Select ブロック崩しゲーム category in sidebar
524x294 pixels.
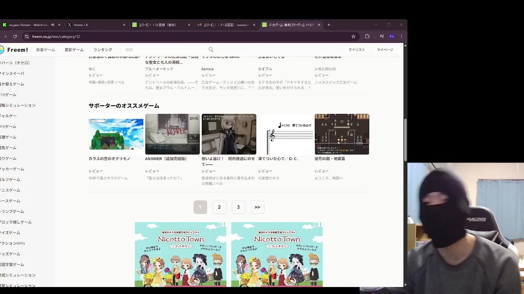click(16, 222)
